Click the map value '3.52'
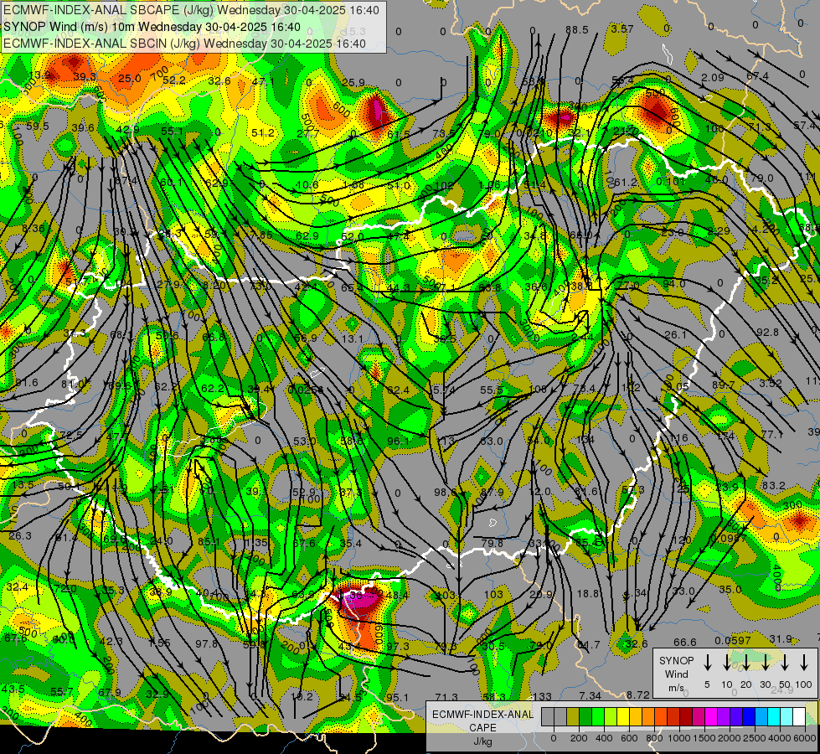The height and width of the screenshot is (754, 820). [x=771, y=383]
